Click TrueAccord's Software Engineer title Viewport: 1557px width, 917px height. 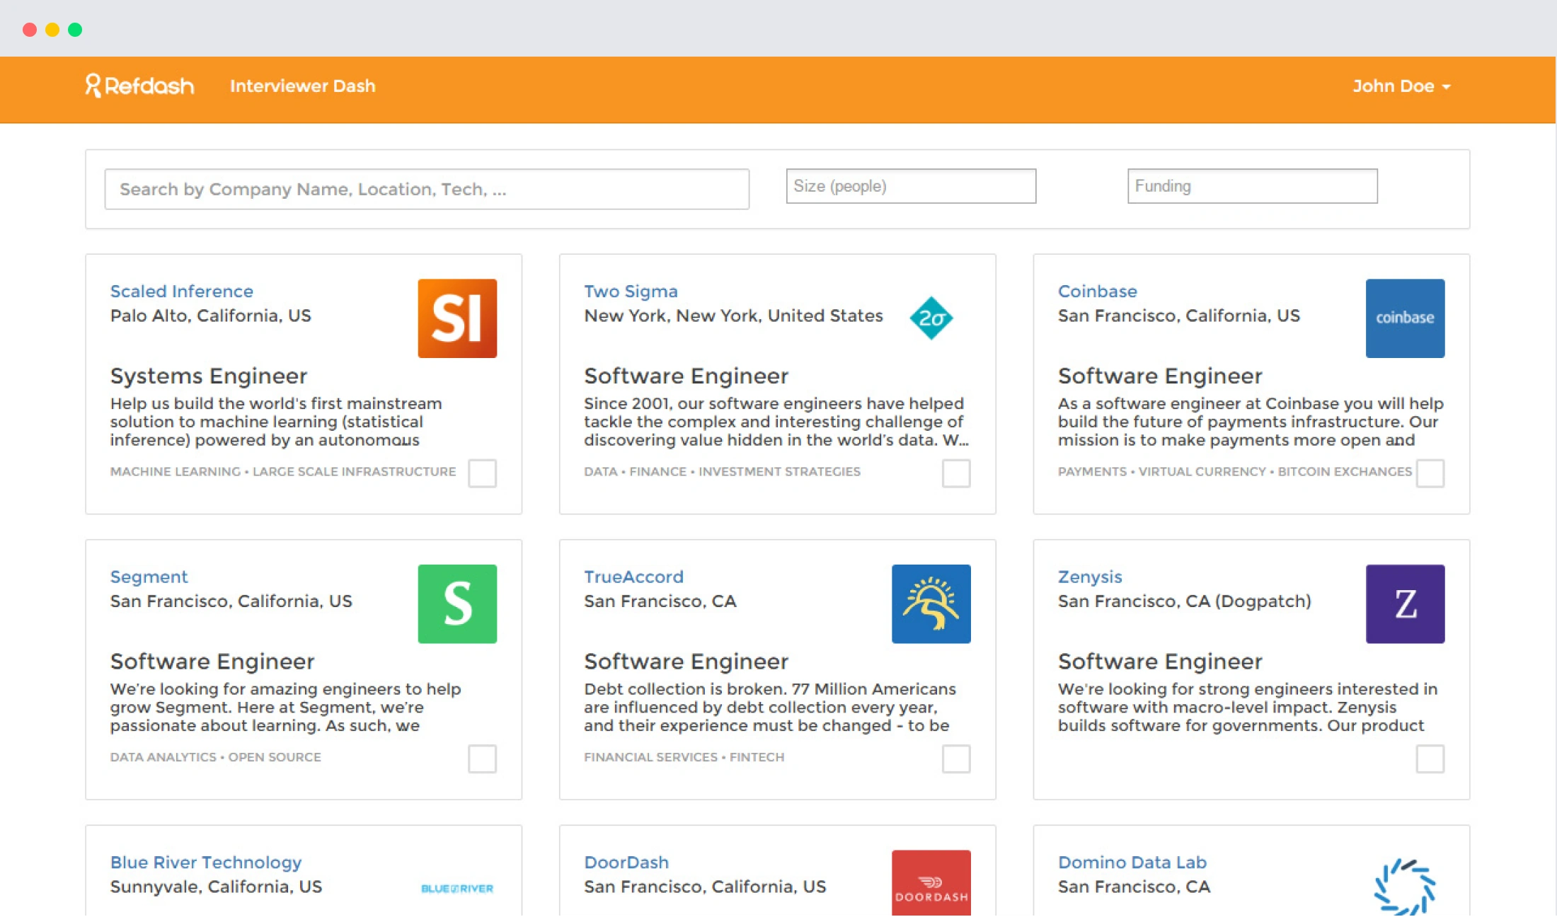(x=686, y=661)
